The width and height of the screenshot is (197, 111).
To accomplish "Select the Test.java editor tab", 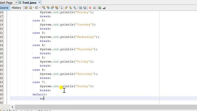I will 29,2.
